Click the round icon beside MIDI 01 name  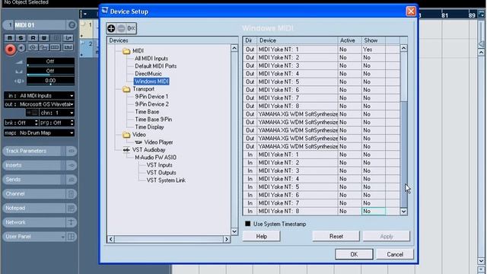[72, 25]
